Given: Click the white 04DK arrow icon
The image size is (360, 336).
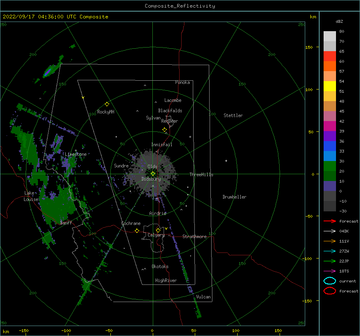Looking at the screenshot, I should 330,231.
